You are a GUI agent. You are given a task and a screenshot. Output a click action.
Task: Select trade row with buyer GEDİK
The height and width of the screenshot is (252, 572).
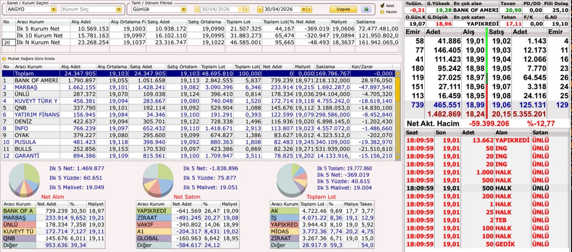(487, 244)
